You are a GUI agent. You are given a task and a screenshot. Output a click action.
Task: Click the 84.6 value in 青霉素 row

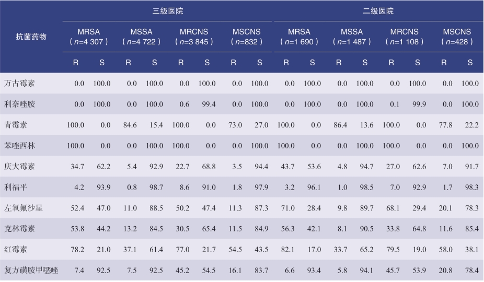coord(130,125)
